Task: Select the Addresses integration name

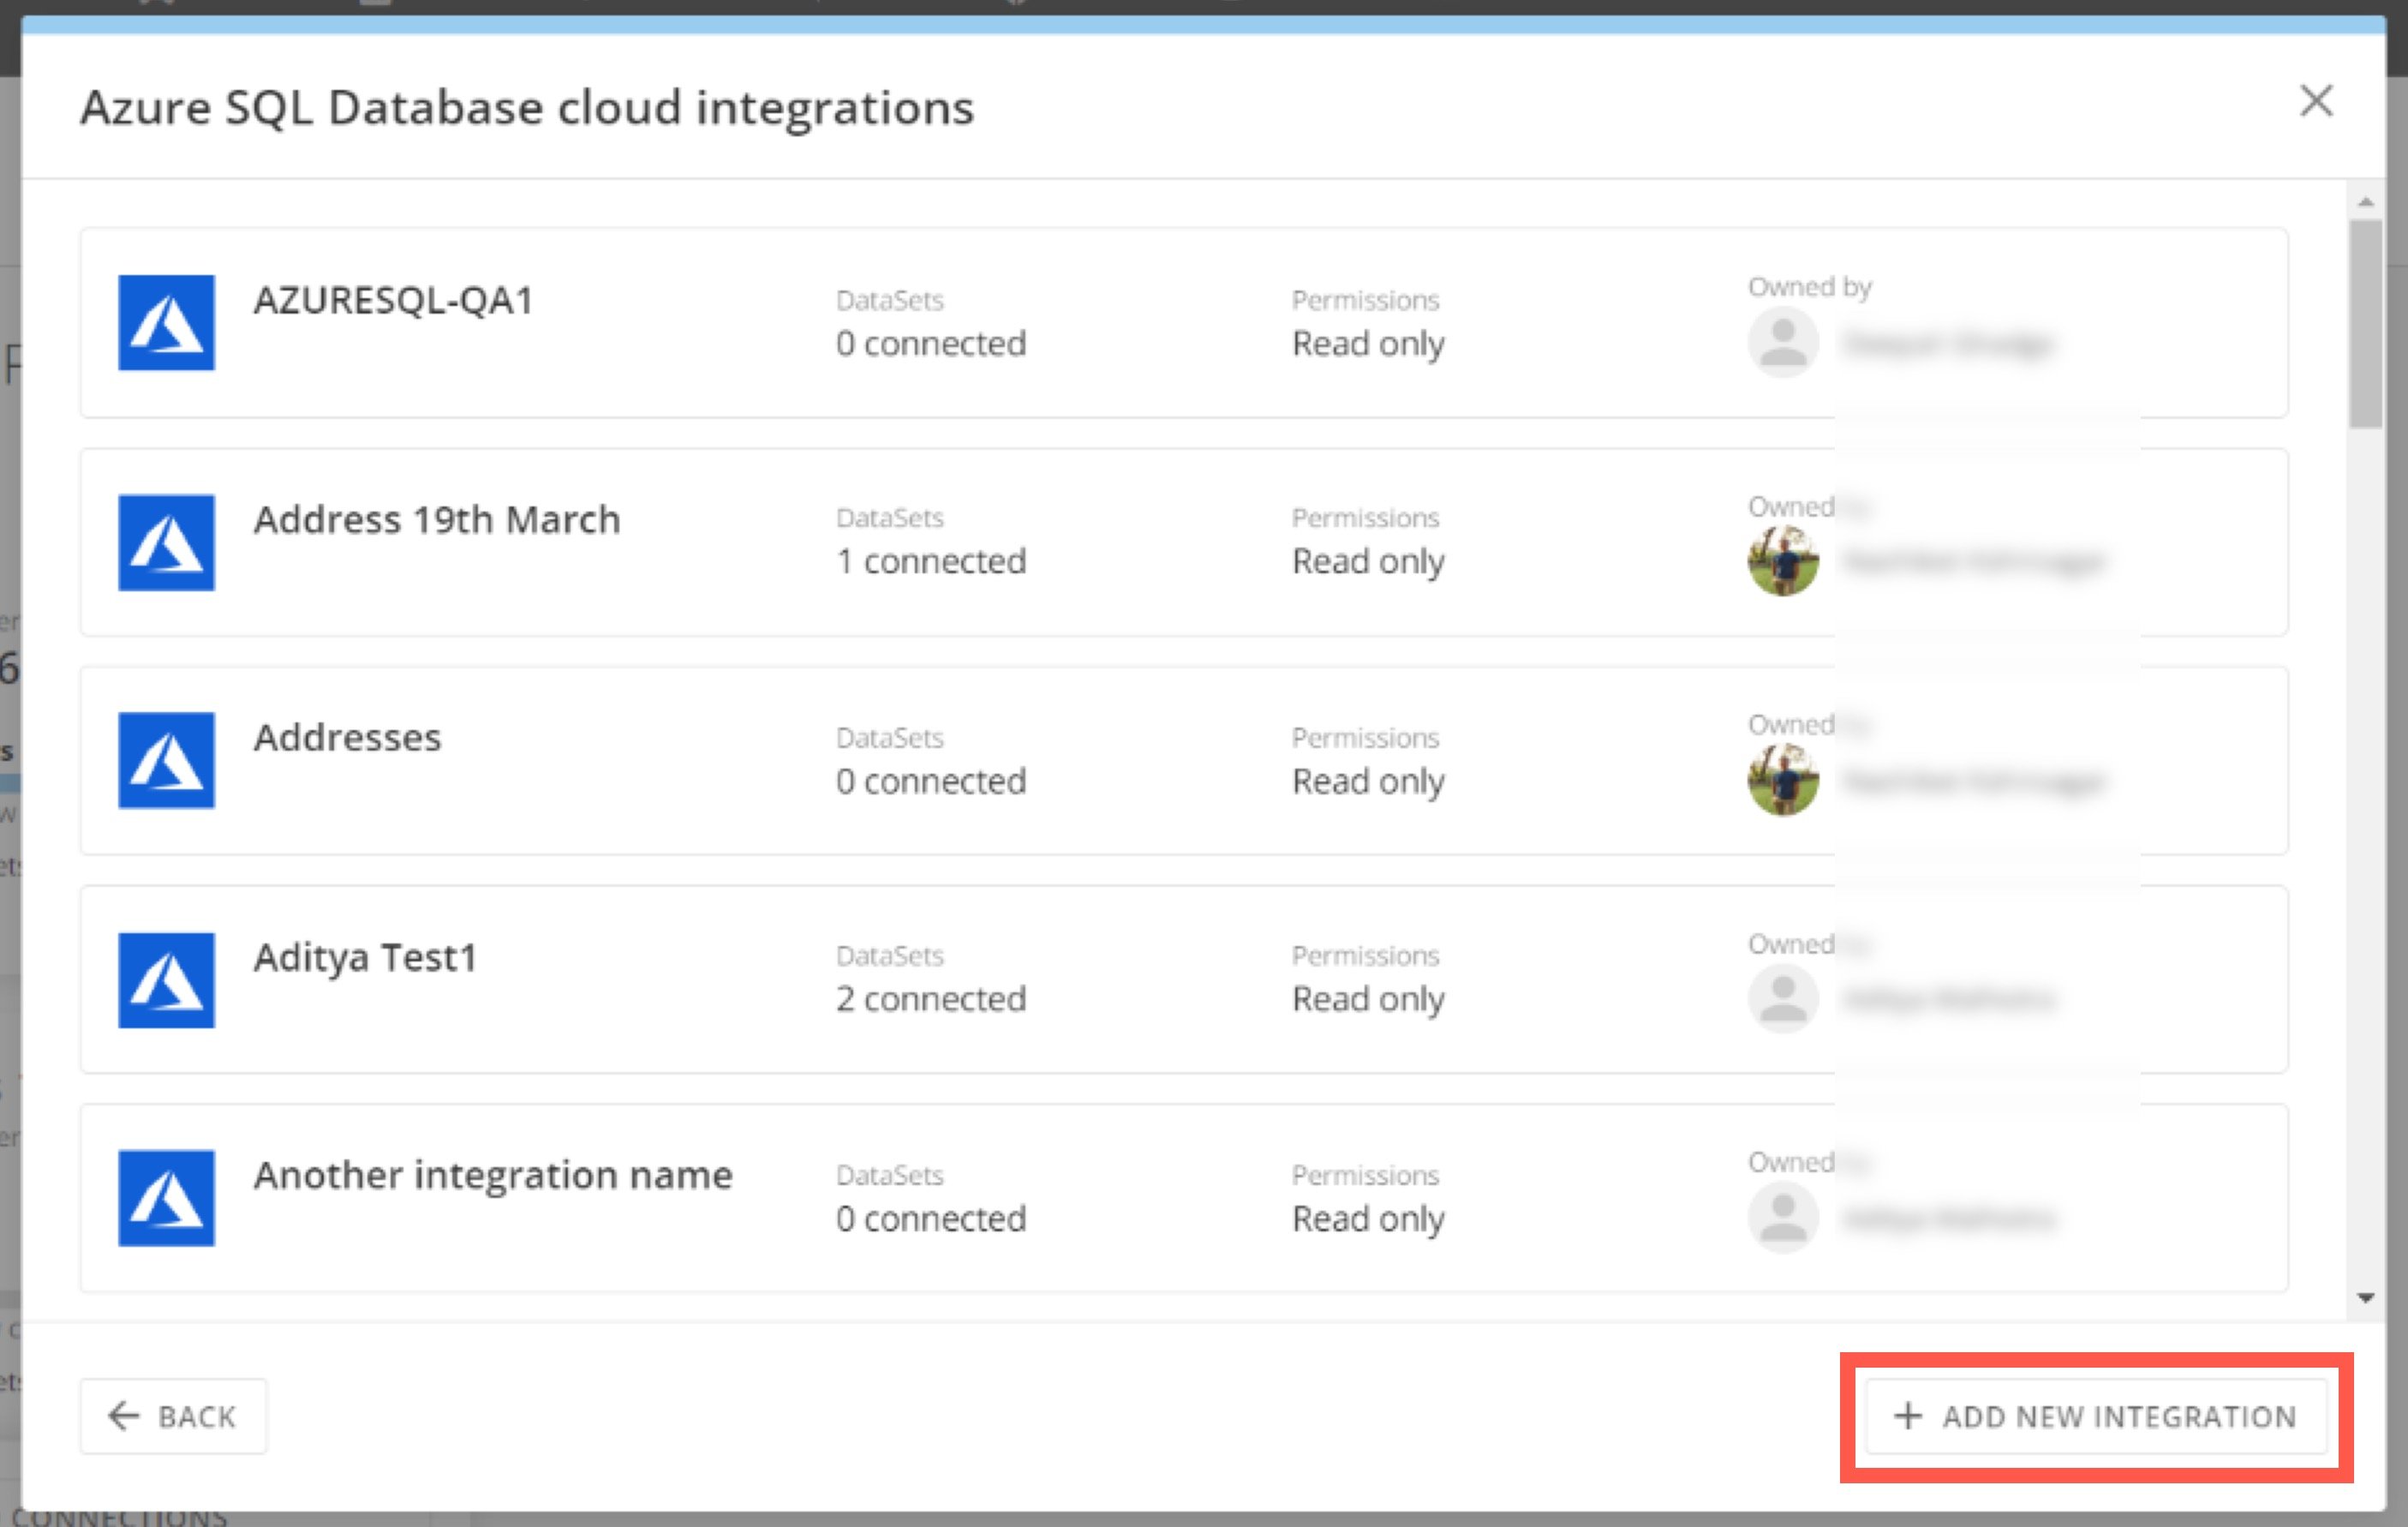Action: (x=347, y=738)
